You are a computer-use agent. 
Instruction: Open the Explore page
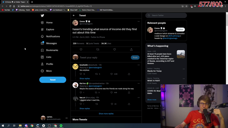(x=47, y=29)
